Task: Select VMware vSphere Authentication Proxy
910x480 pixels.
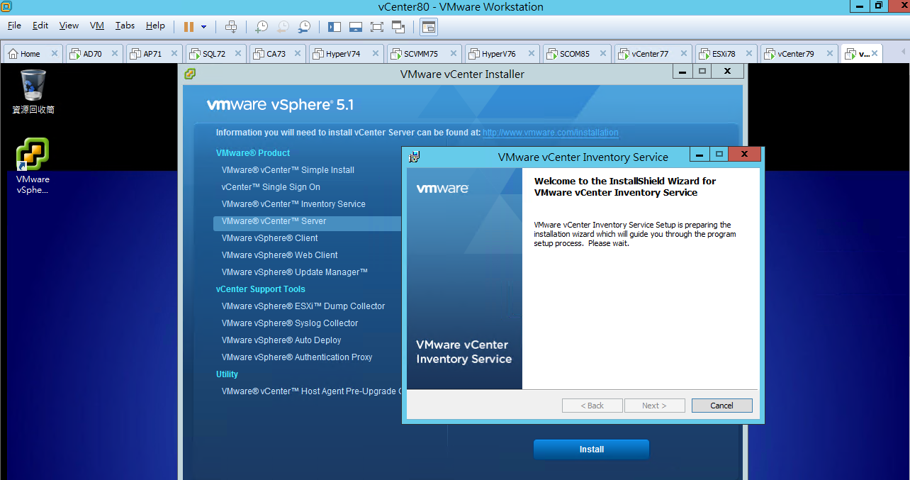Action: click(x=297, y=357)
